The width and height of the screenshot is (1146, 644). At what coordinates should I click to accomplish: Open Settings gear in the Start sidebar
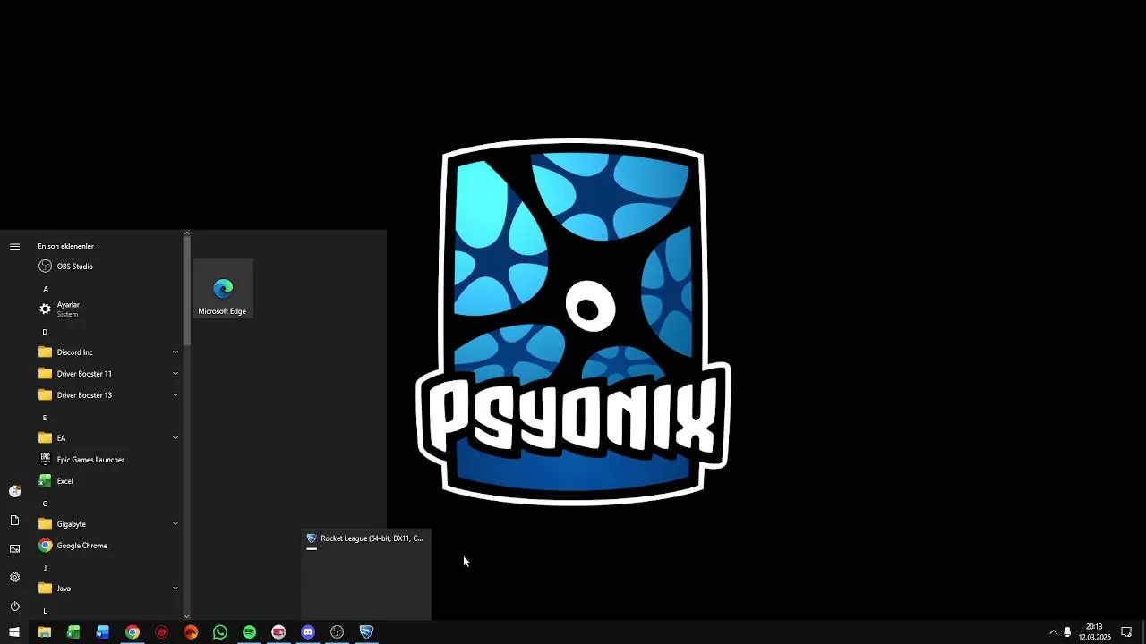(14, 578)
